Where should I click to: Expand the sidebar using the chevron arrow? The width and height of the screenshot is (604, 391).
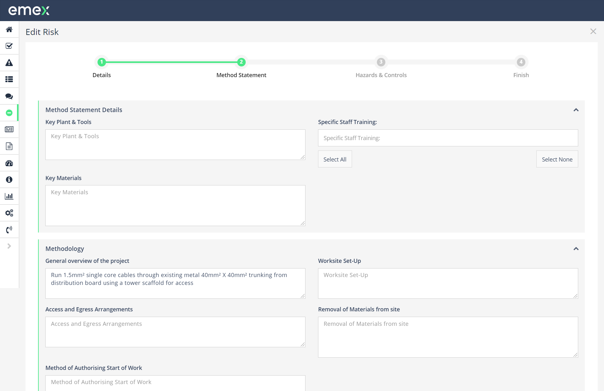(9, 246)
